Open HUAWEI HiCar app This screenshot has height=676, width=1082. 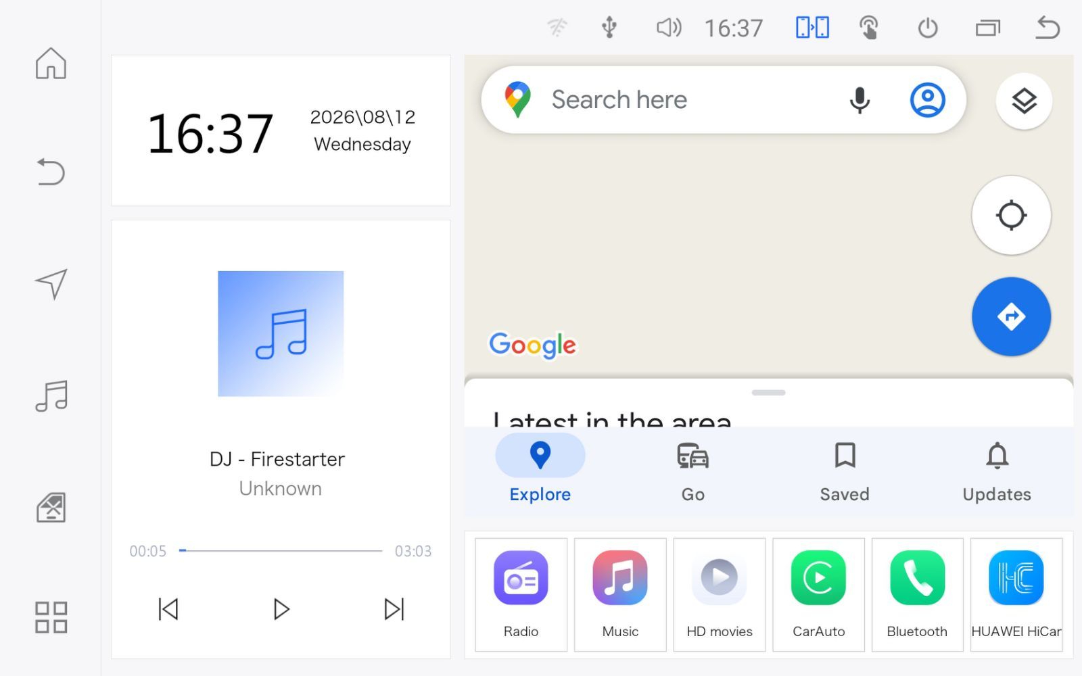pyautogui.click(x=1016, y=595)
